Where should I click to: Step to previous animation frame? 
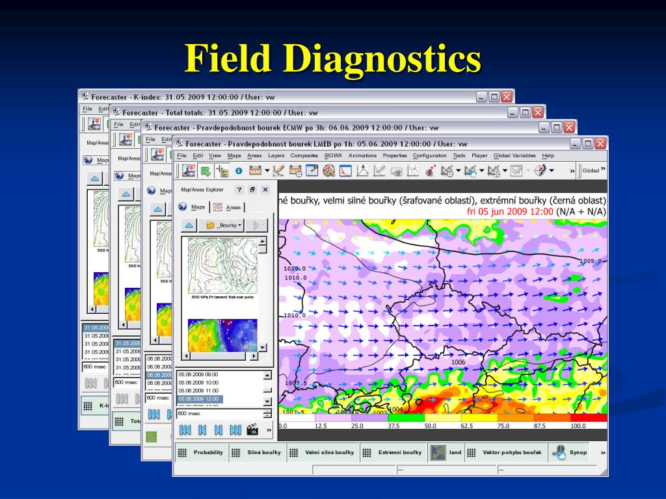202,430
